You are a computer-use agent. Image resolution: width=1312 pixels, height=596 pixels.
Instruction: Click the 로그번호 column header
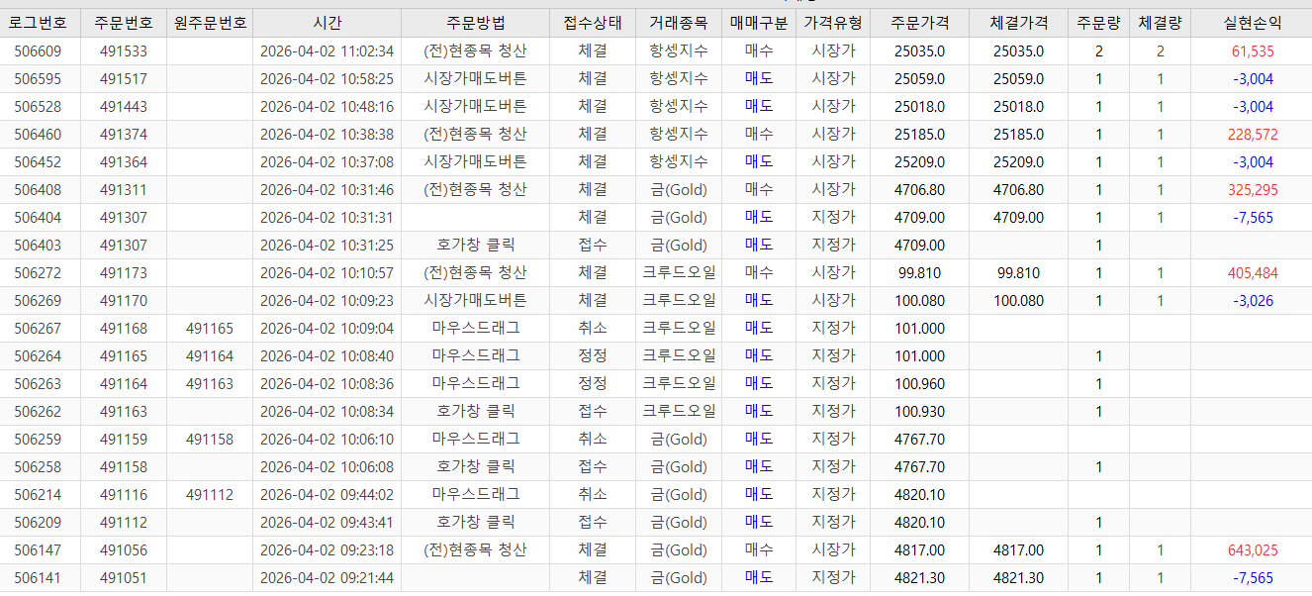pos(40,23)
